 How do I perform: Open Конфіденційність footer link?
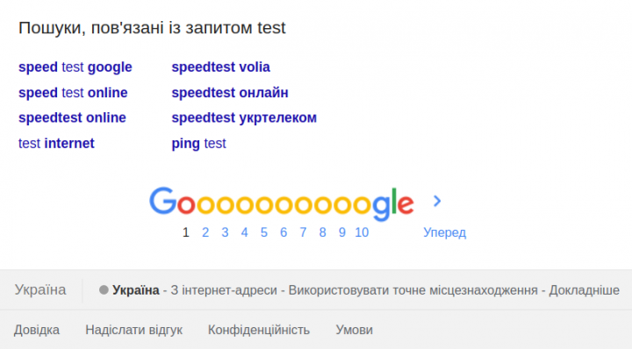click(x=259, y=330)
